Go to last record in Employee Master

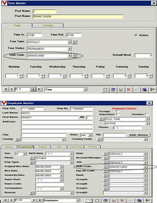40,200
